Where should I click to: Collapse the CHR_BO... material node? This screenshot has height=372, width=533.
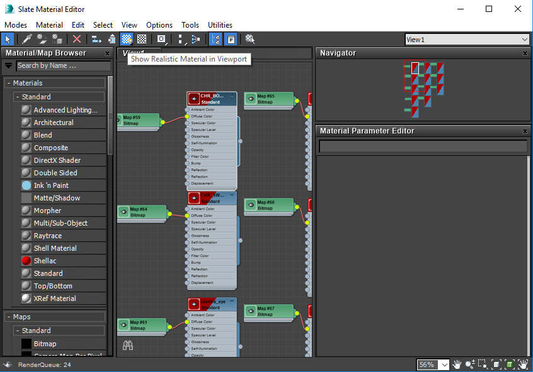pos(232,96)
